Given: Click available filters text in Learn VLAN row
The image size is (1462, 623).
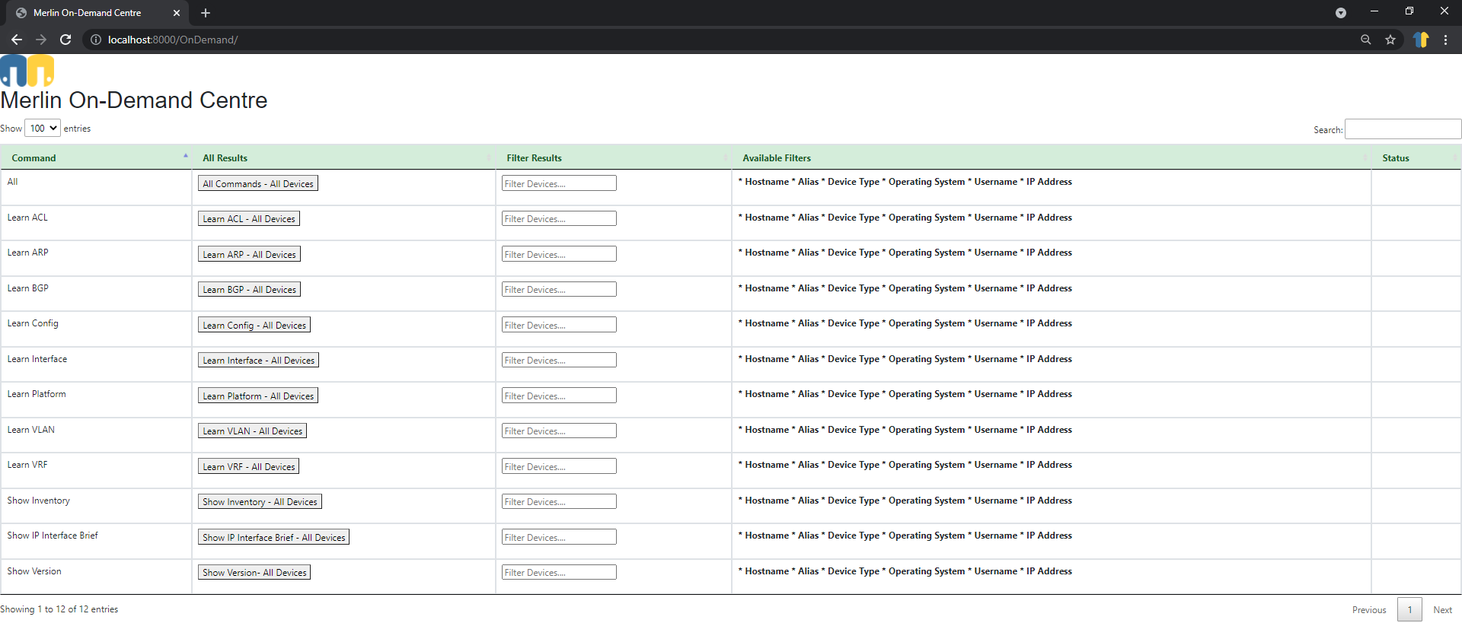Looking at the screenshot, I should pos(905,430).
